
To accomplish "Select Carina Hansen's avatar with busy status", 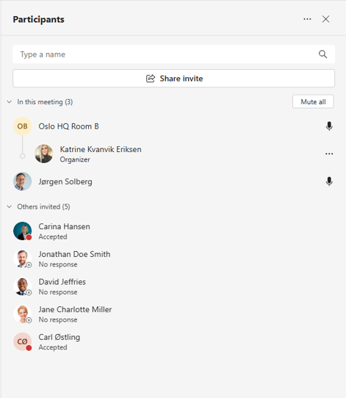I will [x=22, y=231].
